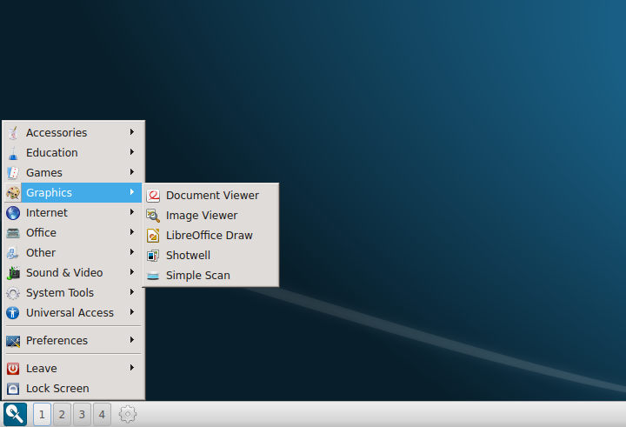This screenshot has width=626, height=427.
Task: Expand the Education submenu arrow
Action: (x=132, y=152)
